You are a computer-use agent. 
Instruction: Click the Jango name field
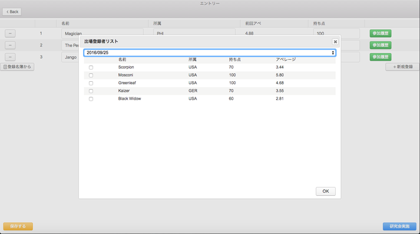click(70, 57)
